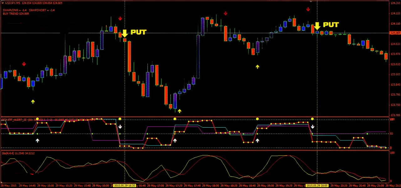Click the 2015.05.29 16:35 time axis marker
The height and width of the screenshot is (188, 401).
(x=124, y=185)
